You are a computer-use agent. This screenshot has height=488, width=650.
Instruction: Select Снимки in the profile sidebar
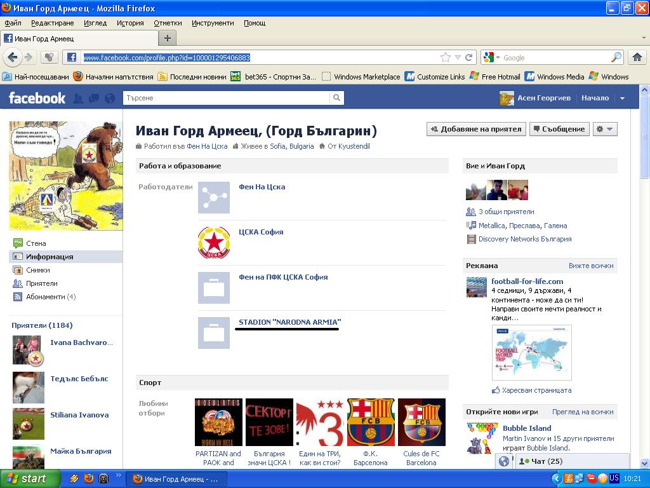(37, 270)
